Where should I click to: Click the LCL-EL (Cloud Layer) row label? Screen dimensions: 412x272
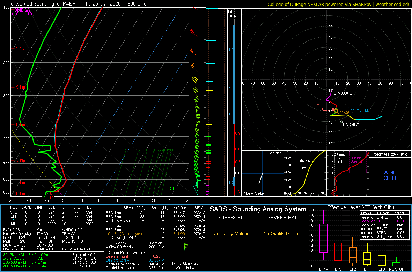pyautogui.click(x=124, y=233)
